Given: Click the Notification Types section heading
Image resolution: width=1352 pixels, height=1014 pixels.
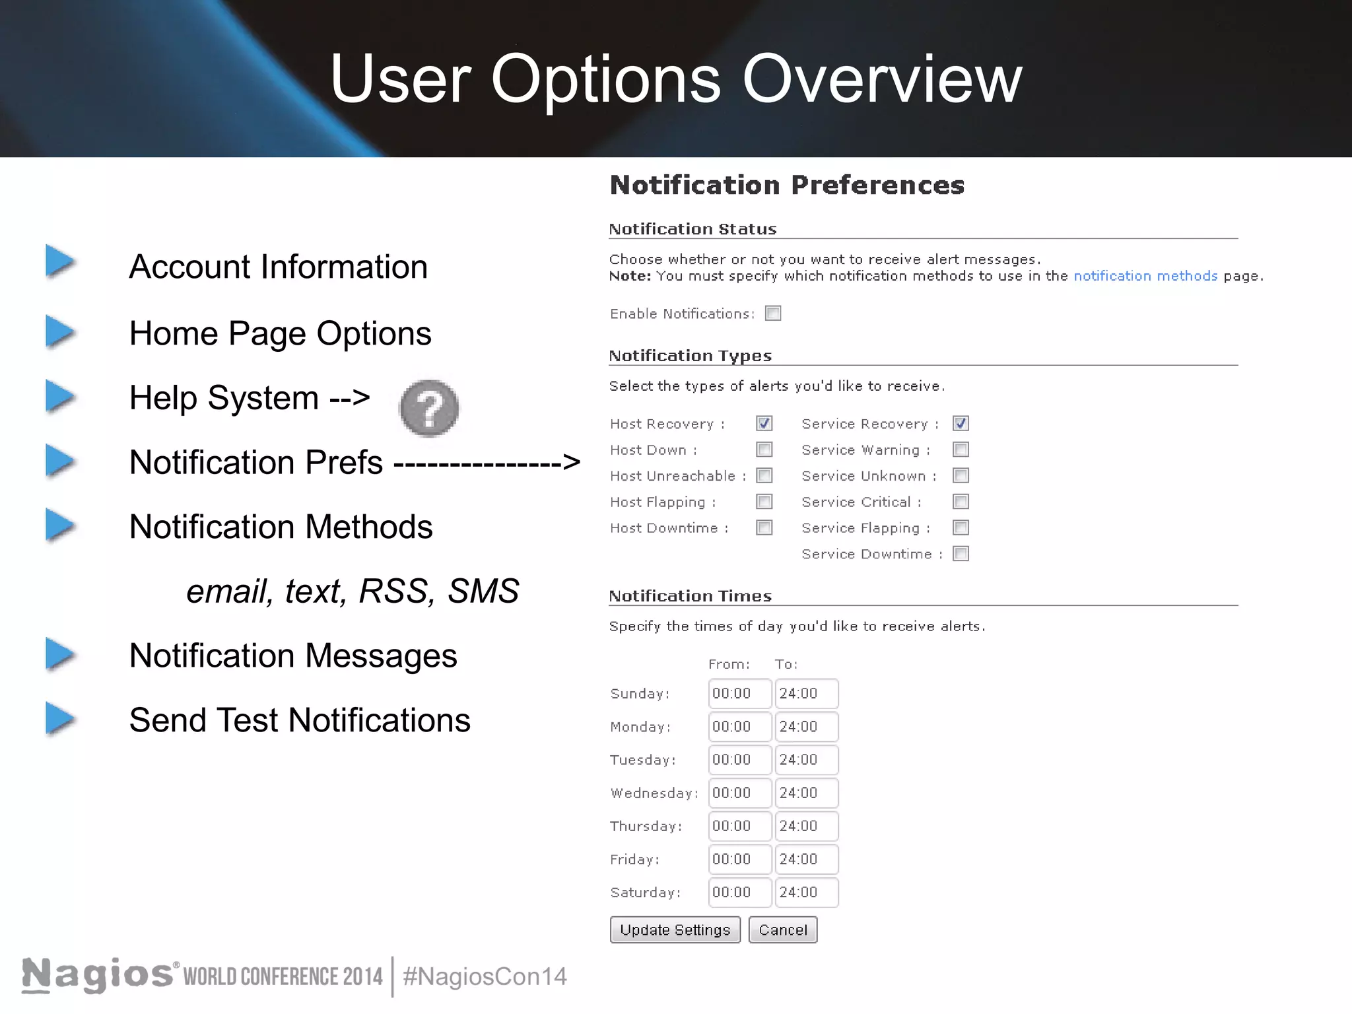Looking at the screenshot, I should 691,356.
